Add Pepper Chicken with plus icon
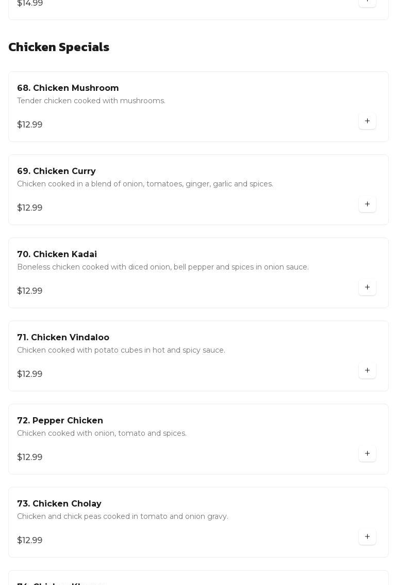The width and height of the screenshot is (397, 585). coord(367,454)
